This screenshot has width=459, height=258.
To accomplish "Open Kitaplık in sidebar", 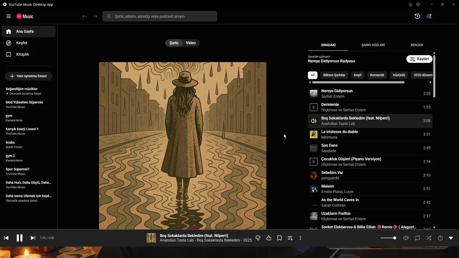I will (29, 54).
